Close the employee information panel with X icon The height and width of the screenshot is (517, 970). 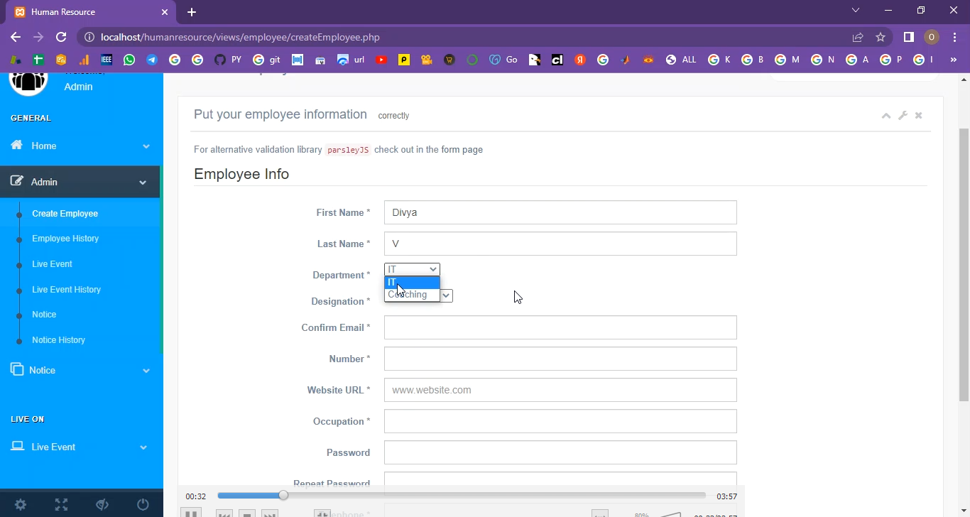pos(918,116)
